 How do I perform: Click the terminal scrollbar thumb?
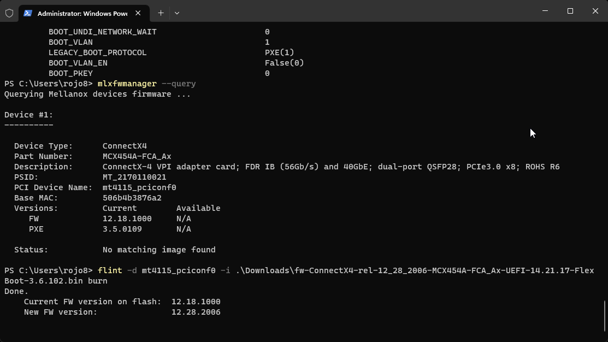pyautogui.click(x=605, y=316)
